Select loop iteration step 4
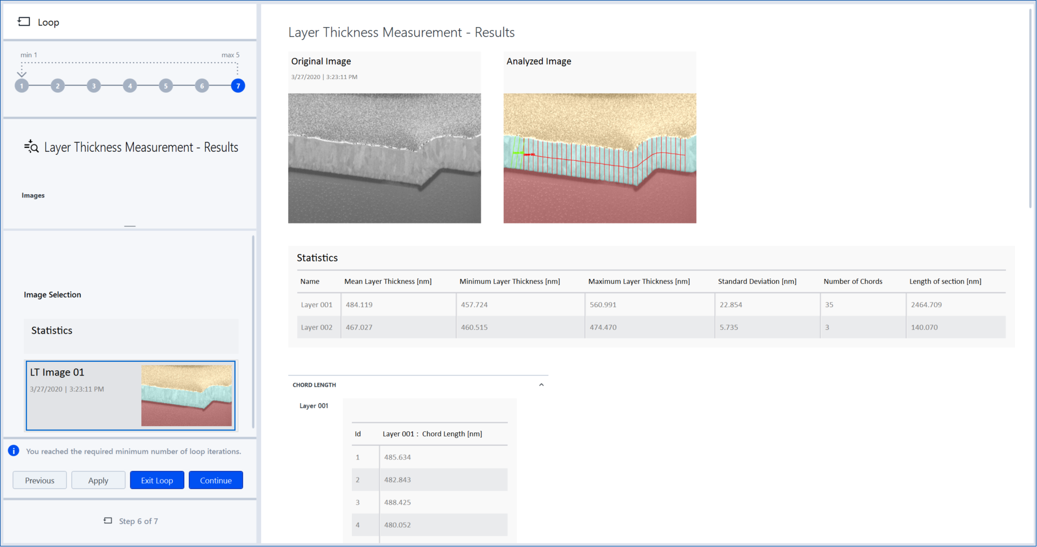The width and height of the screenshot is (1037, 547). (x=129, y=85)
